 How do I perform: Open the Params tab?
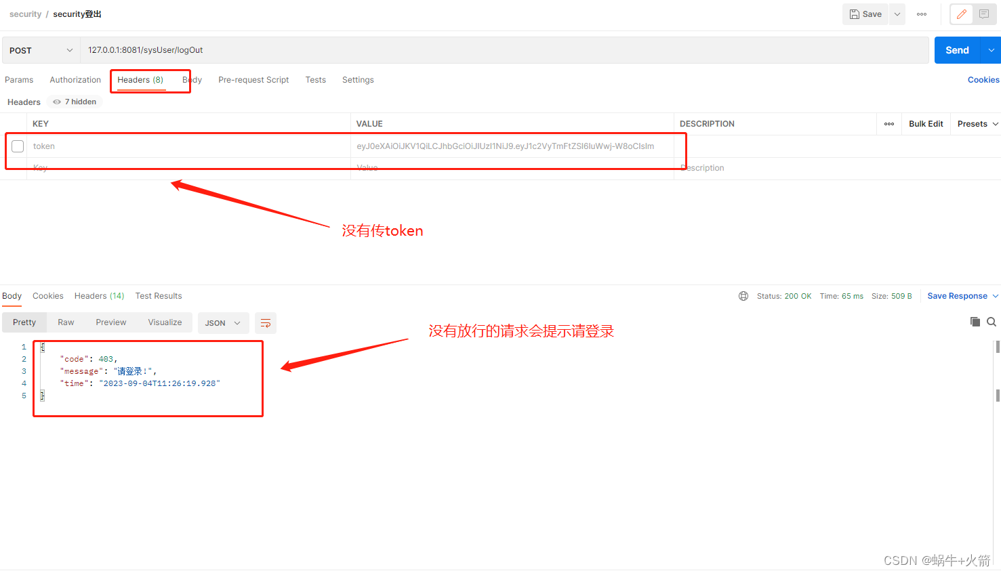[x=19, y=80]
